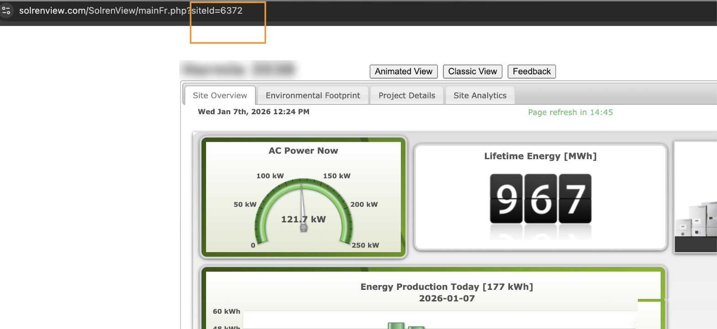Click the '2026-01-07' chart date
717x329 pixels.
pos(447,298)
